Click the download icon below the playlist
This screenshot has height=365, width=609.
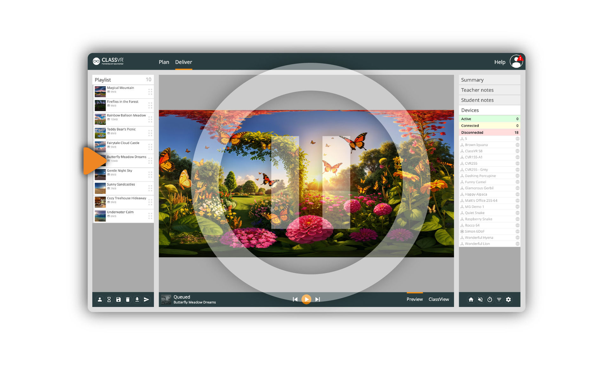[x=137, y=299]
